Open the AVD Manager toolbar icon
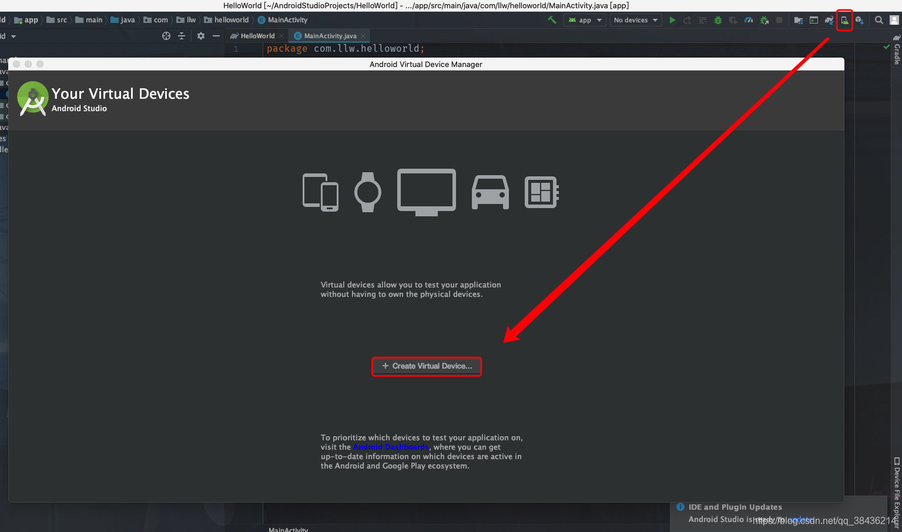This screenshot has height=532, width=902. click(844, 20)
